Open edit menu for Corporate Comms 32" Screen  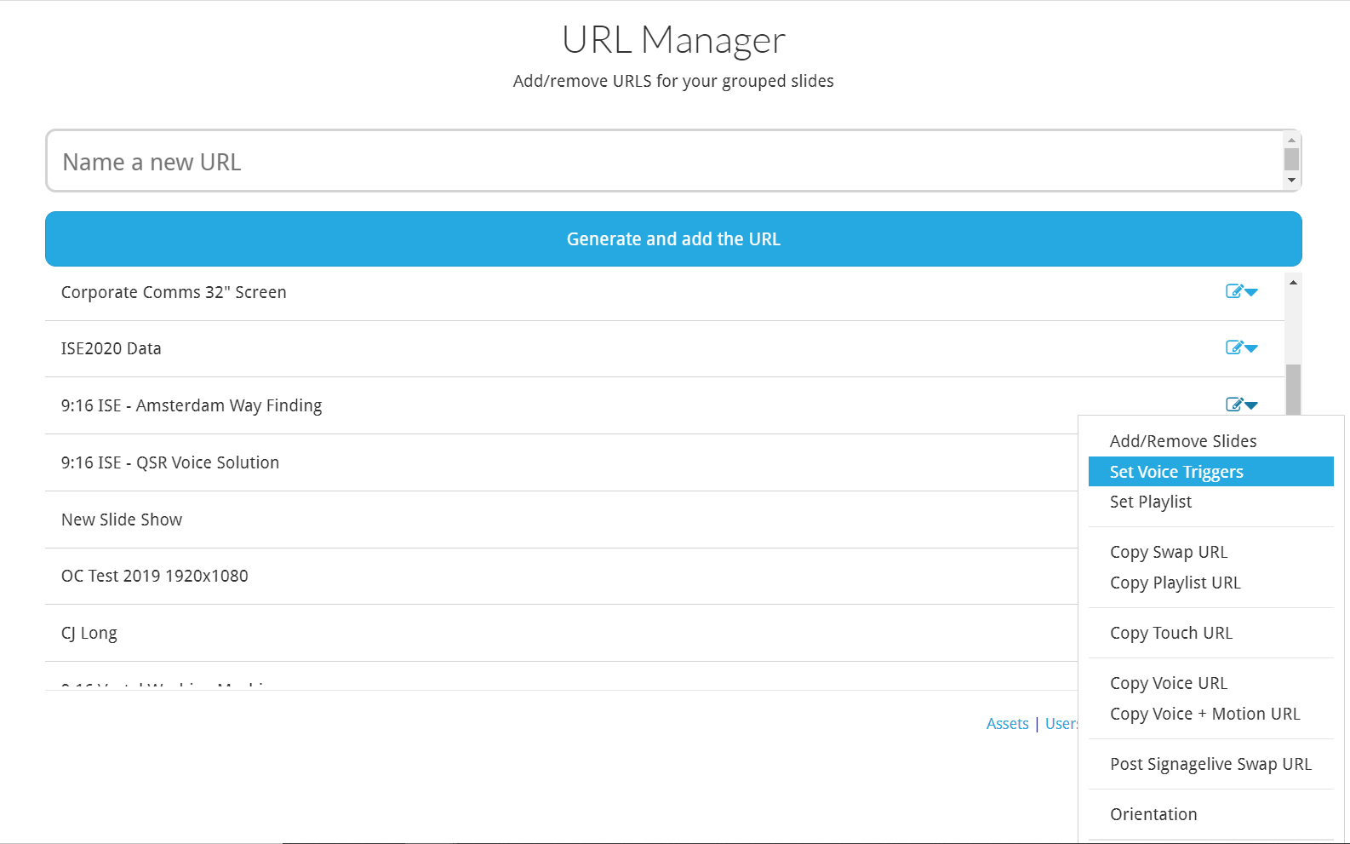[x=1241, y=292]
